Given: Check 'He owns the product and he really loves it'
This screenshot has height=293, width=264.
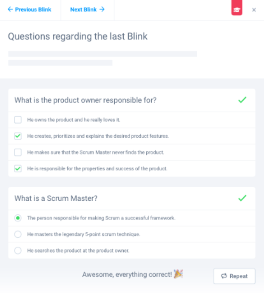Looking at the screenshot, I should (x=18, y=120).
